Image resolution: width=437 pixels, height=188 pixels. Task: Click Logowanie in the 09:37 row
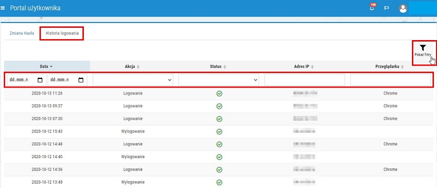coord(133,106)
